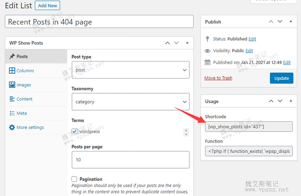The height and width of the screenshot is (196, 301).
Task: Click the Add New button
Action: [47, 6]
